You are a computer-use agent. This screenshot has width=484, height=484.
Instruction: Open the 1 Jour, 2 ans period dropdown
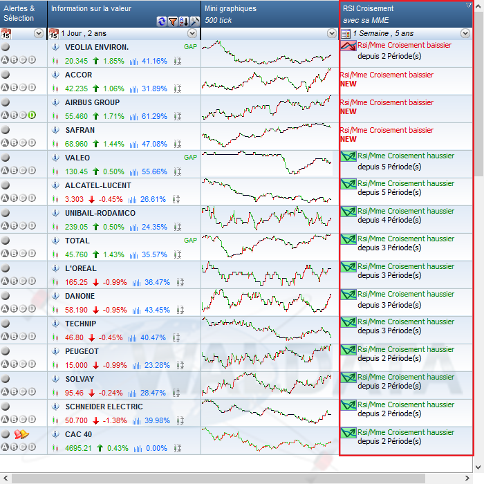192,33
